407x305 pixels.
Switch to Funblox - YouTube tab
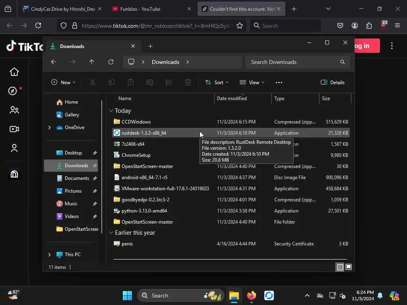click(x=152, y=9)
